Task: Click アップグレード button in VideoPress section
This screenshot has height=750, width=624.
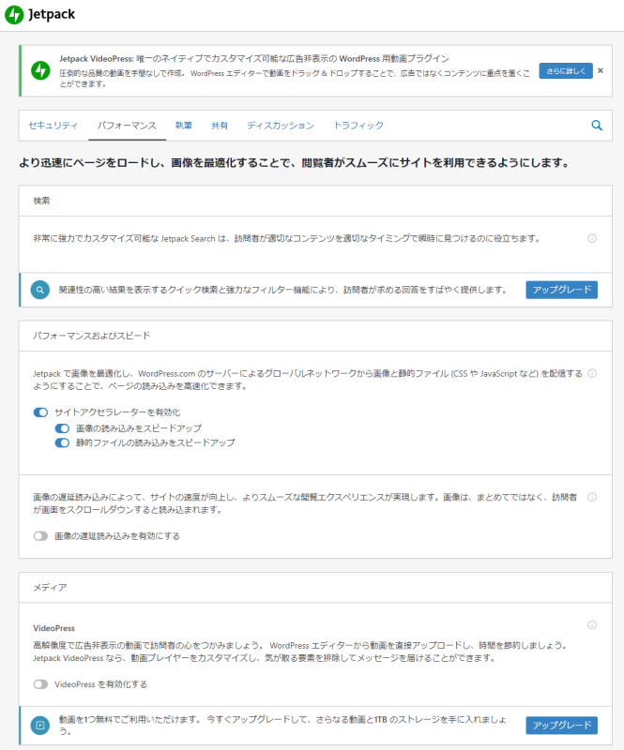Action: 562,726
